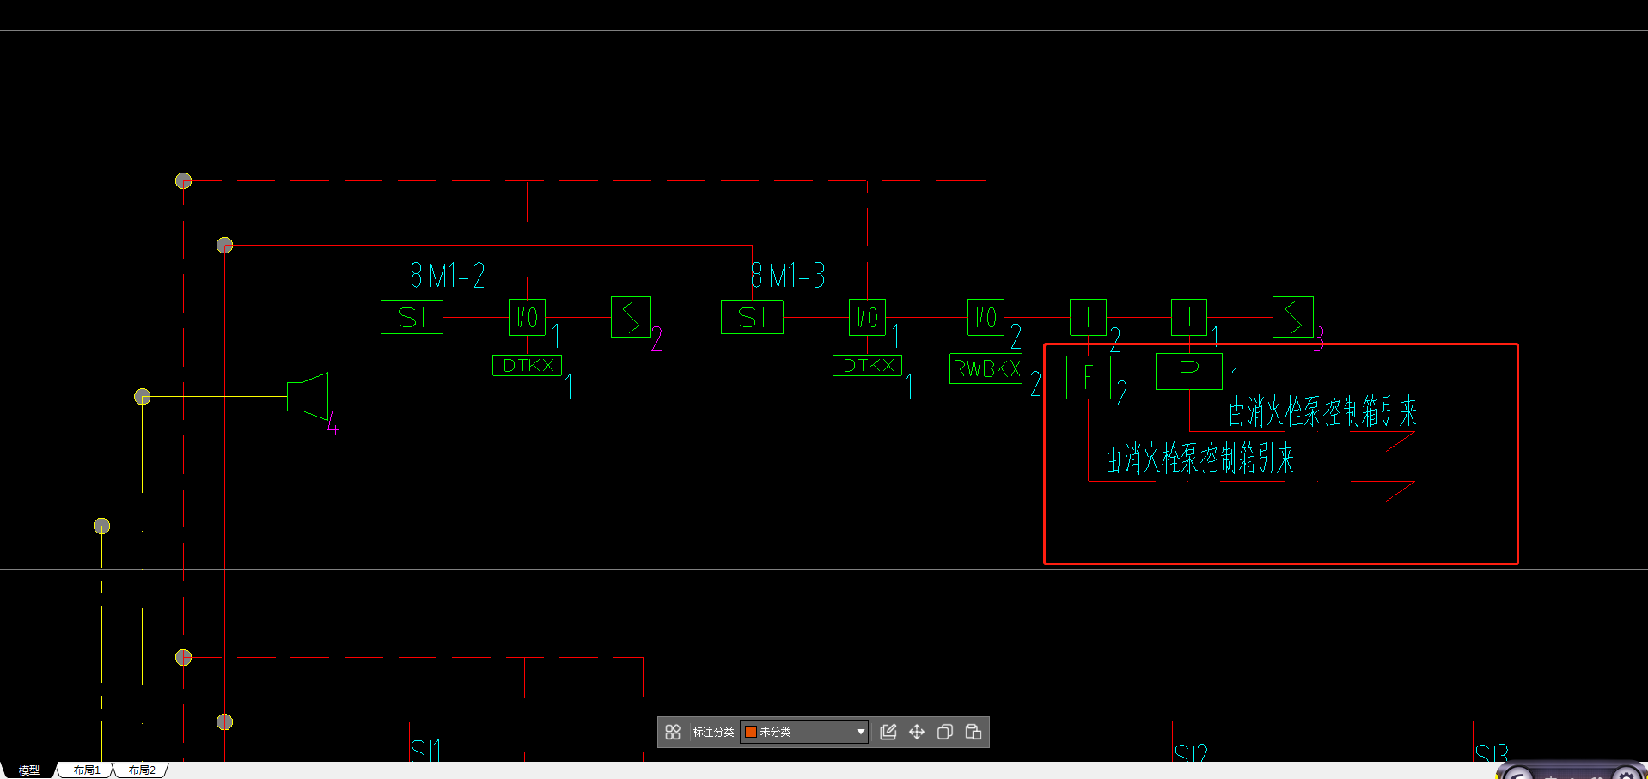Select the SI box under 8M1-3
Image resolution: width=1648 pixels, height=779 pixels.
(752, 317)
